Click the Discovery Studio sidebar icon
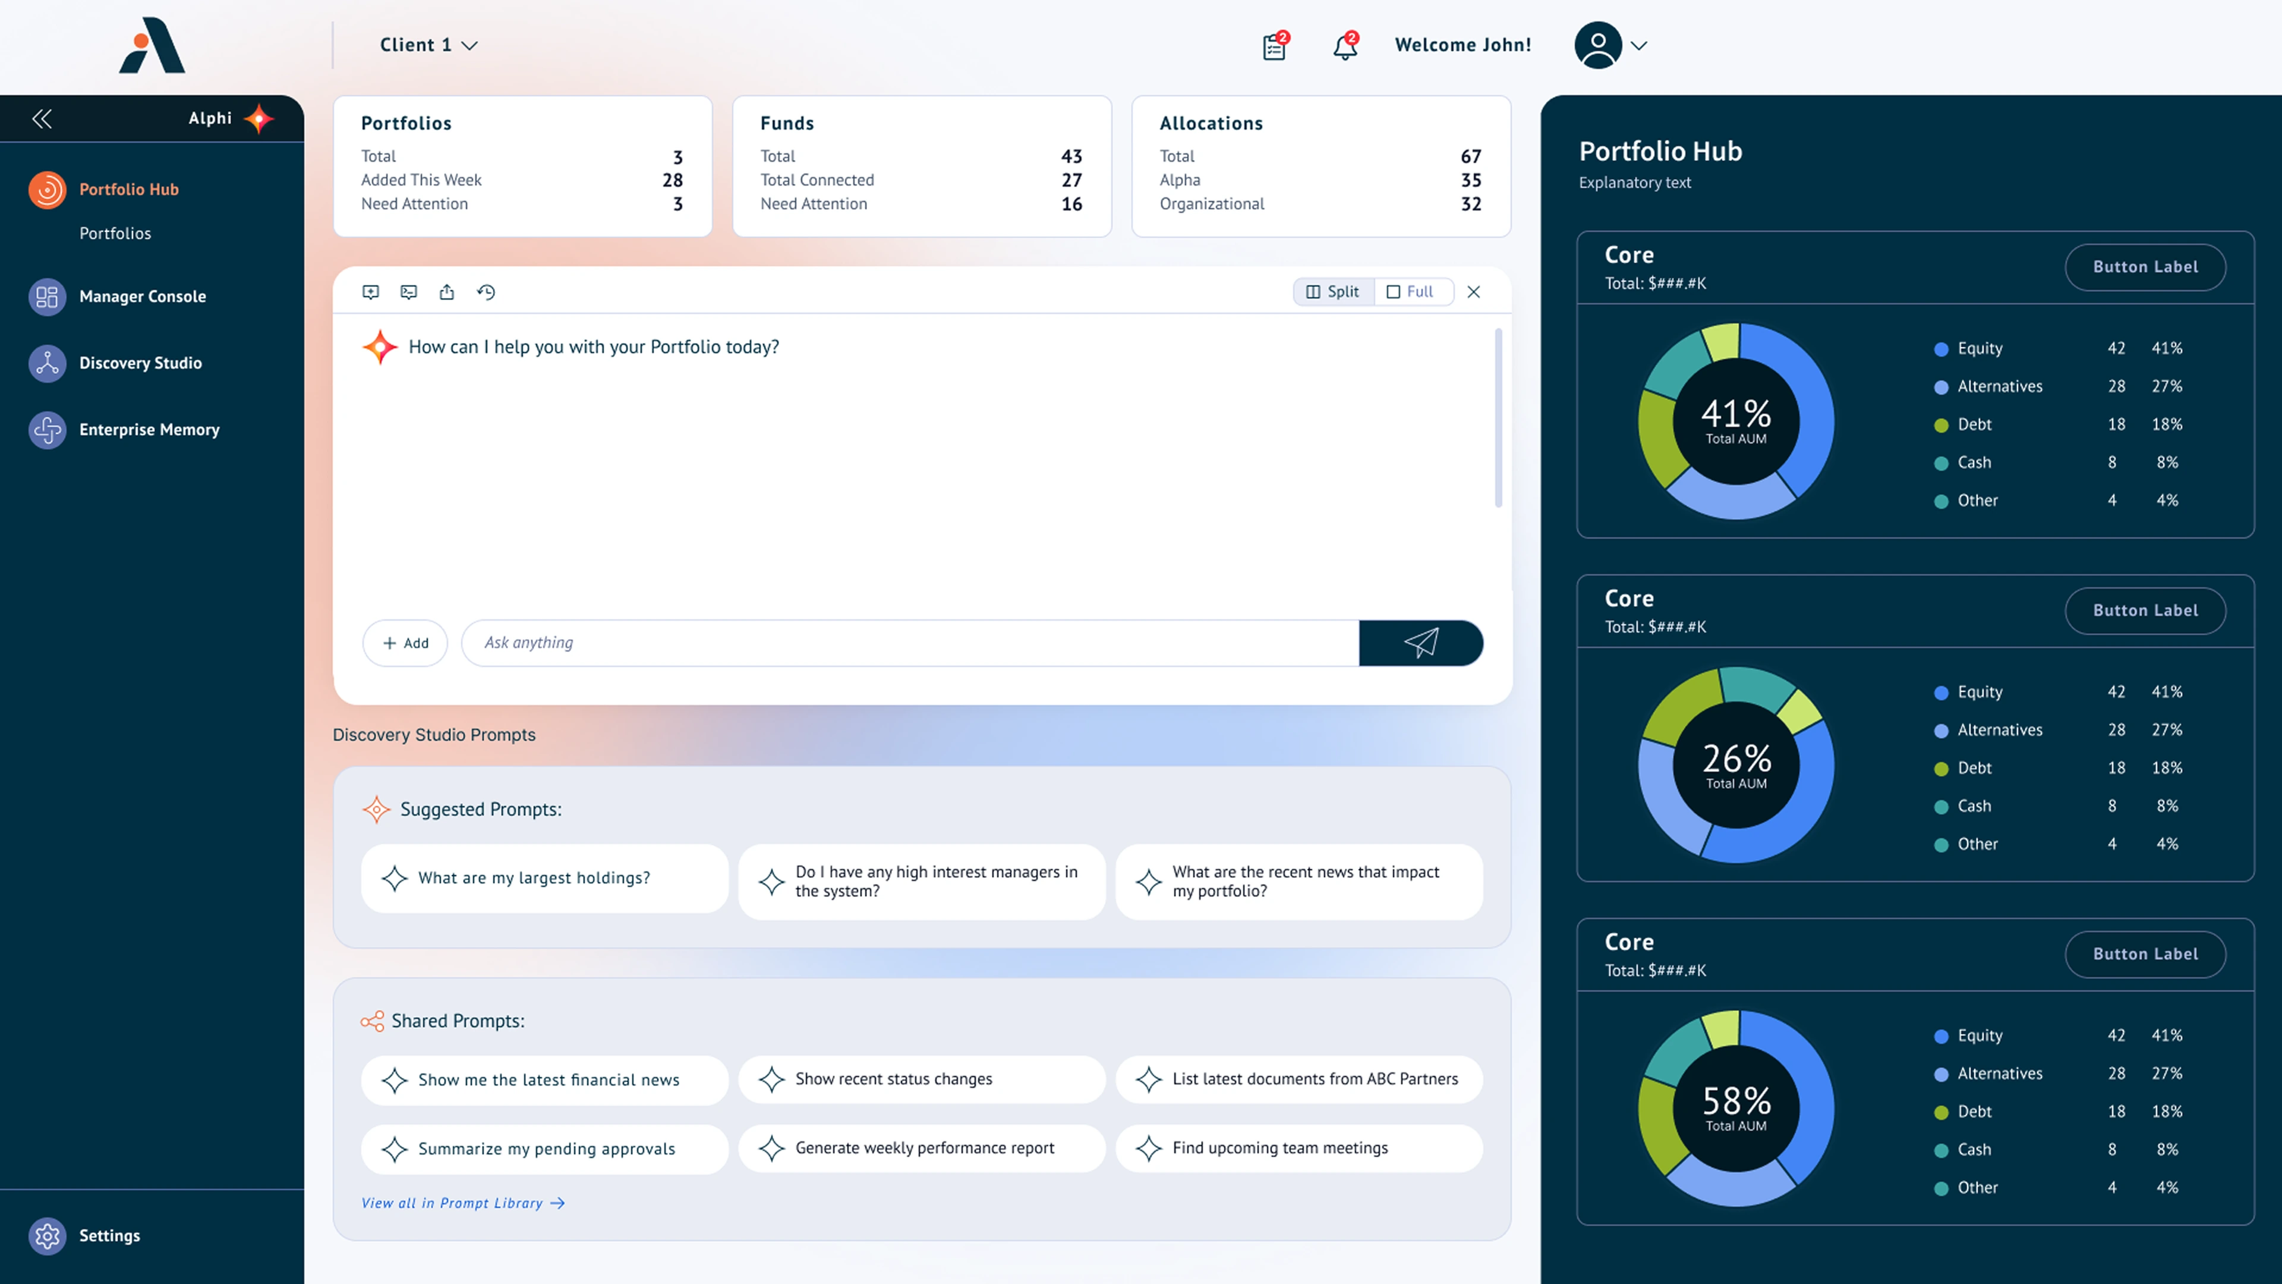The width and height of the screenshot is (2282, 1284). 47,363
